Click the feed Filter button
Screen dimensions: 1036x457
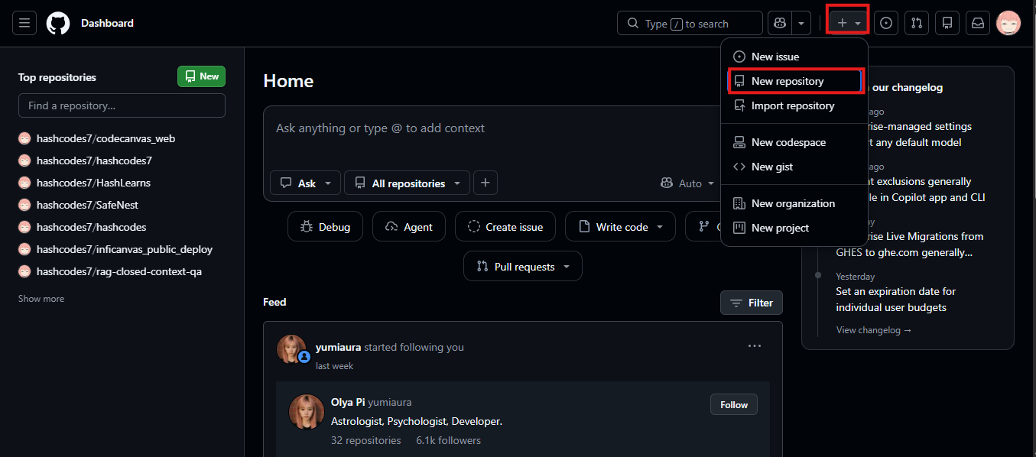point(752,303)
